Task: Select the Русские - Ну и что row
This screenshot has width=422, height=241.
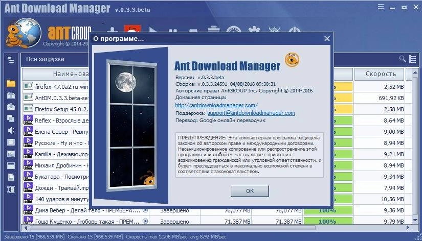Action: coord(56,142)
